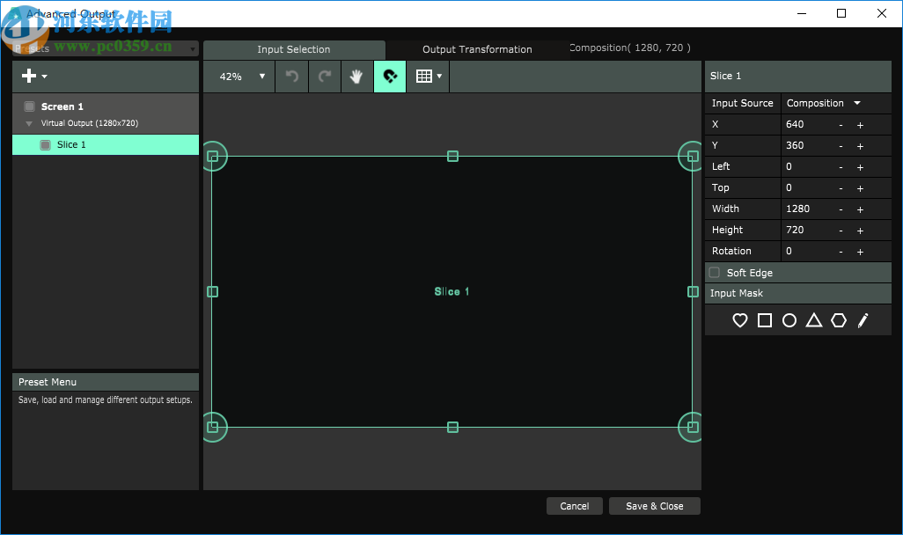Collapse the Virtual Output tree arrow
The height and width of the screenshot is (535, 903).
(x=29, y=124)
